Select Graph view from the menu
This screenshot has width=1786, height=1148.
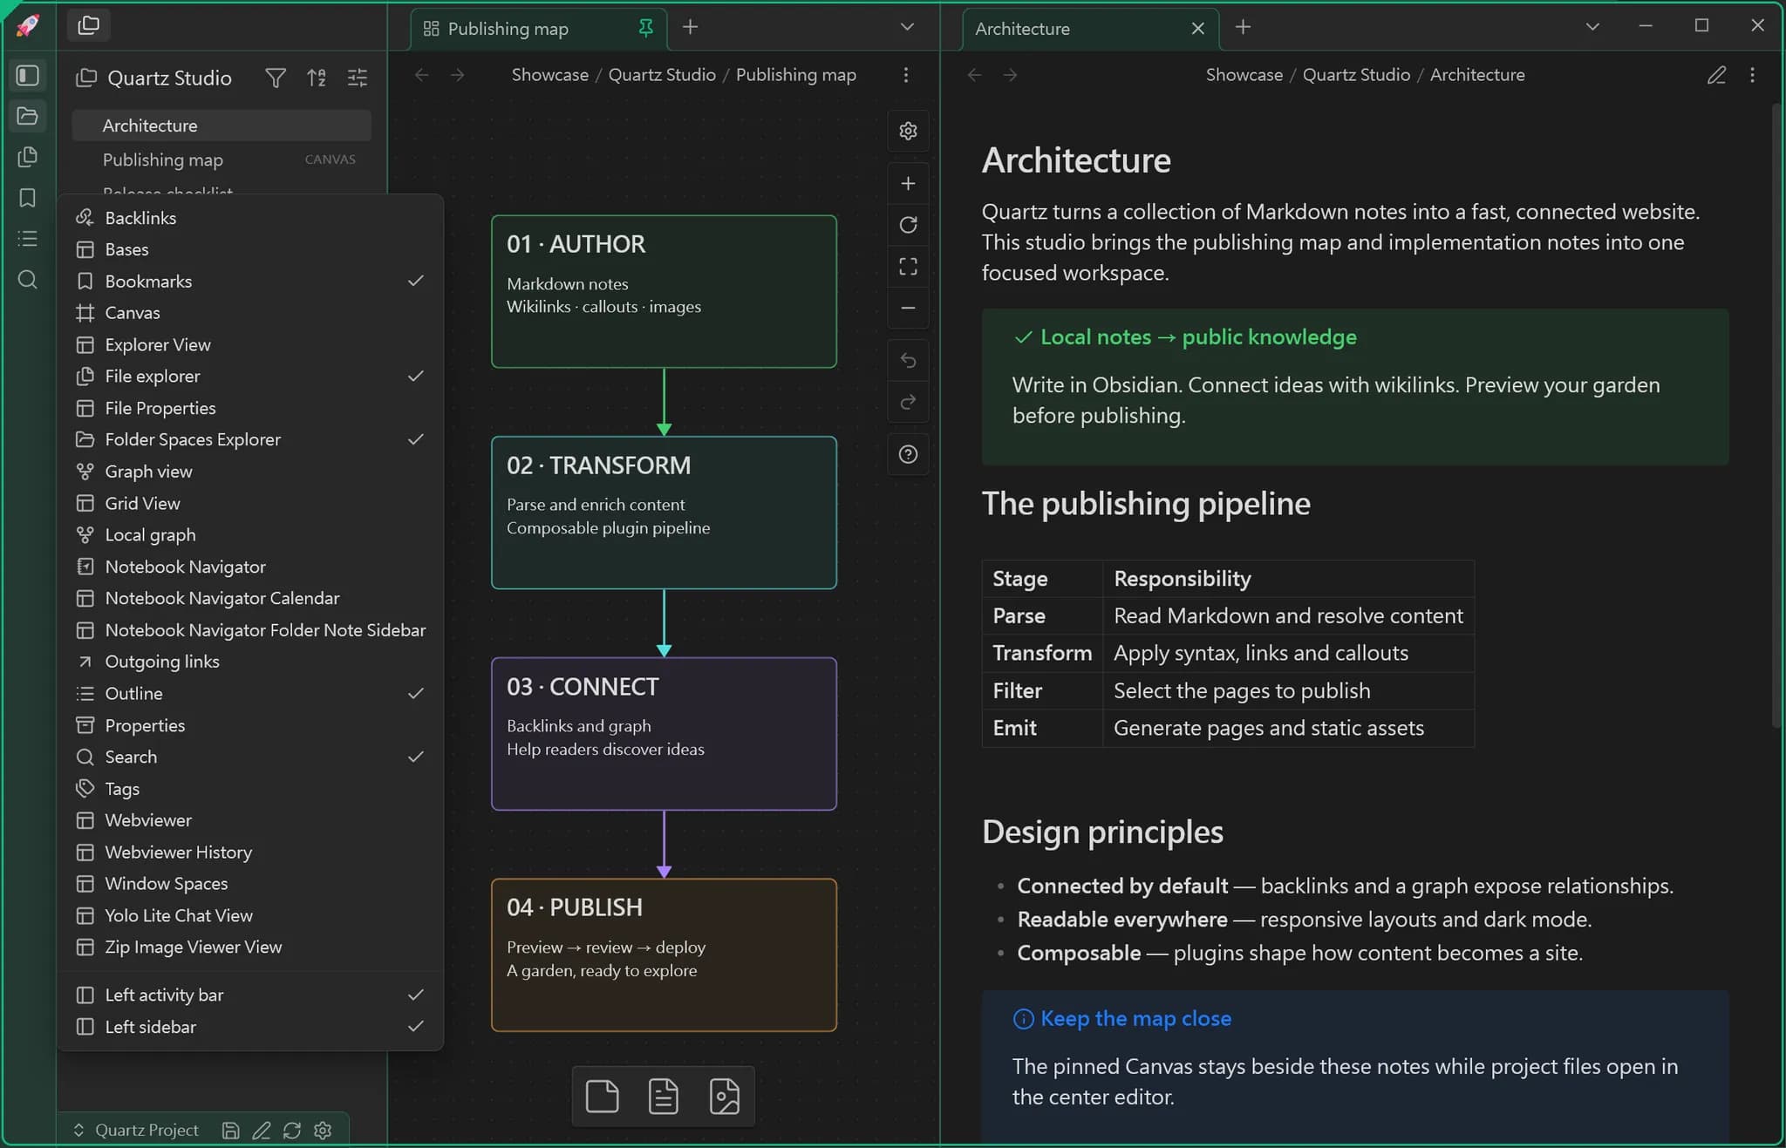tap(250, 471)
